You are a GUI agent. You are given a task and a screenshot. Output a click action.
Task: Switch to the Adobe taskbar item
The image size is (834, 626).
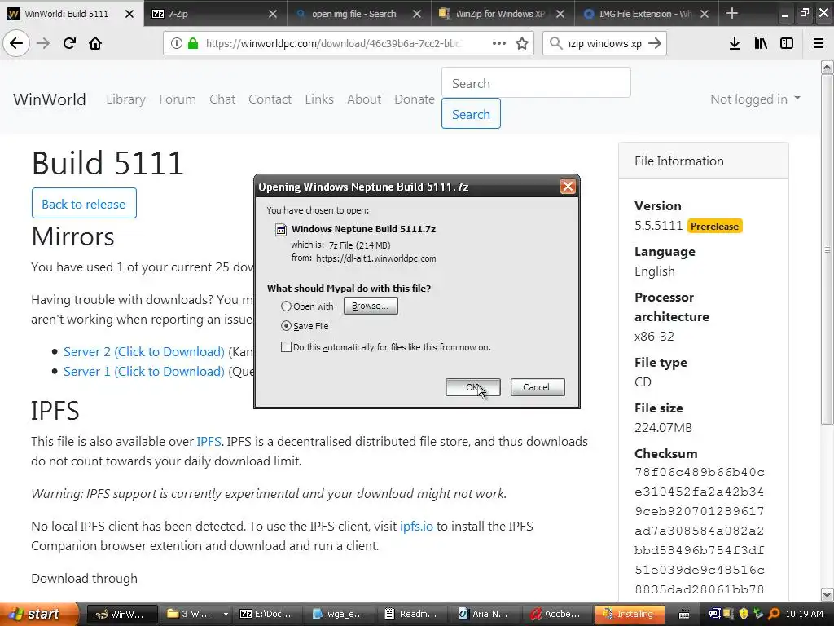557,615
